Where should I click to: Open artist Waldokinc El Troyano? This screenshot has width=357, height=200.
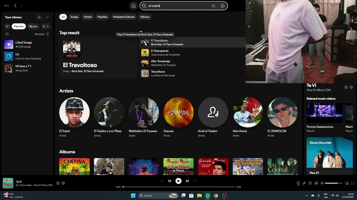[x=144, y=112]
